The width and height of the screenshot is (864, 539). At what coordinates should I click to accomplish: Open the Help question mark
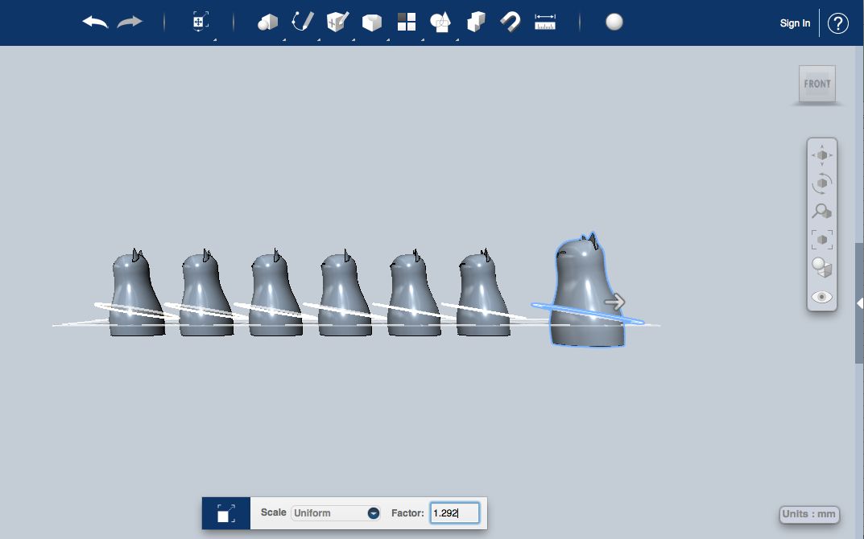click(838, 23)
